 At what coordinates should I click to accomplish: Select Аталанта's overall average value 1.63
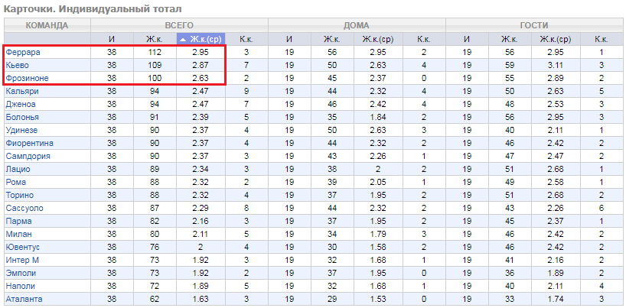(x=200, y=300)
